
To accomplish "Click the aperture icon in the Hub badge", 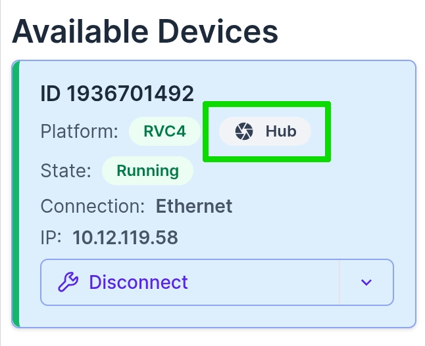I will point(244,131).
